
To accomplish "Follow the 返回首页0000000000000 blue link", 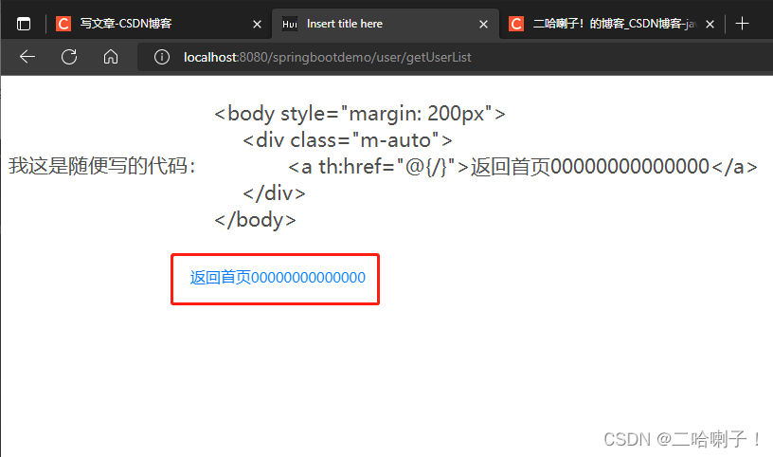I will (x=278, y=278).
